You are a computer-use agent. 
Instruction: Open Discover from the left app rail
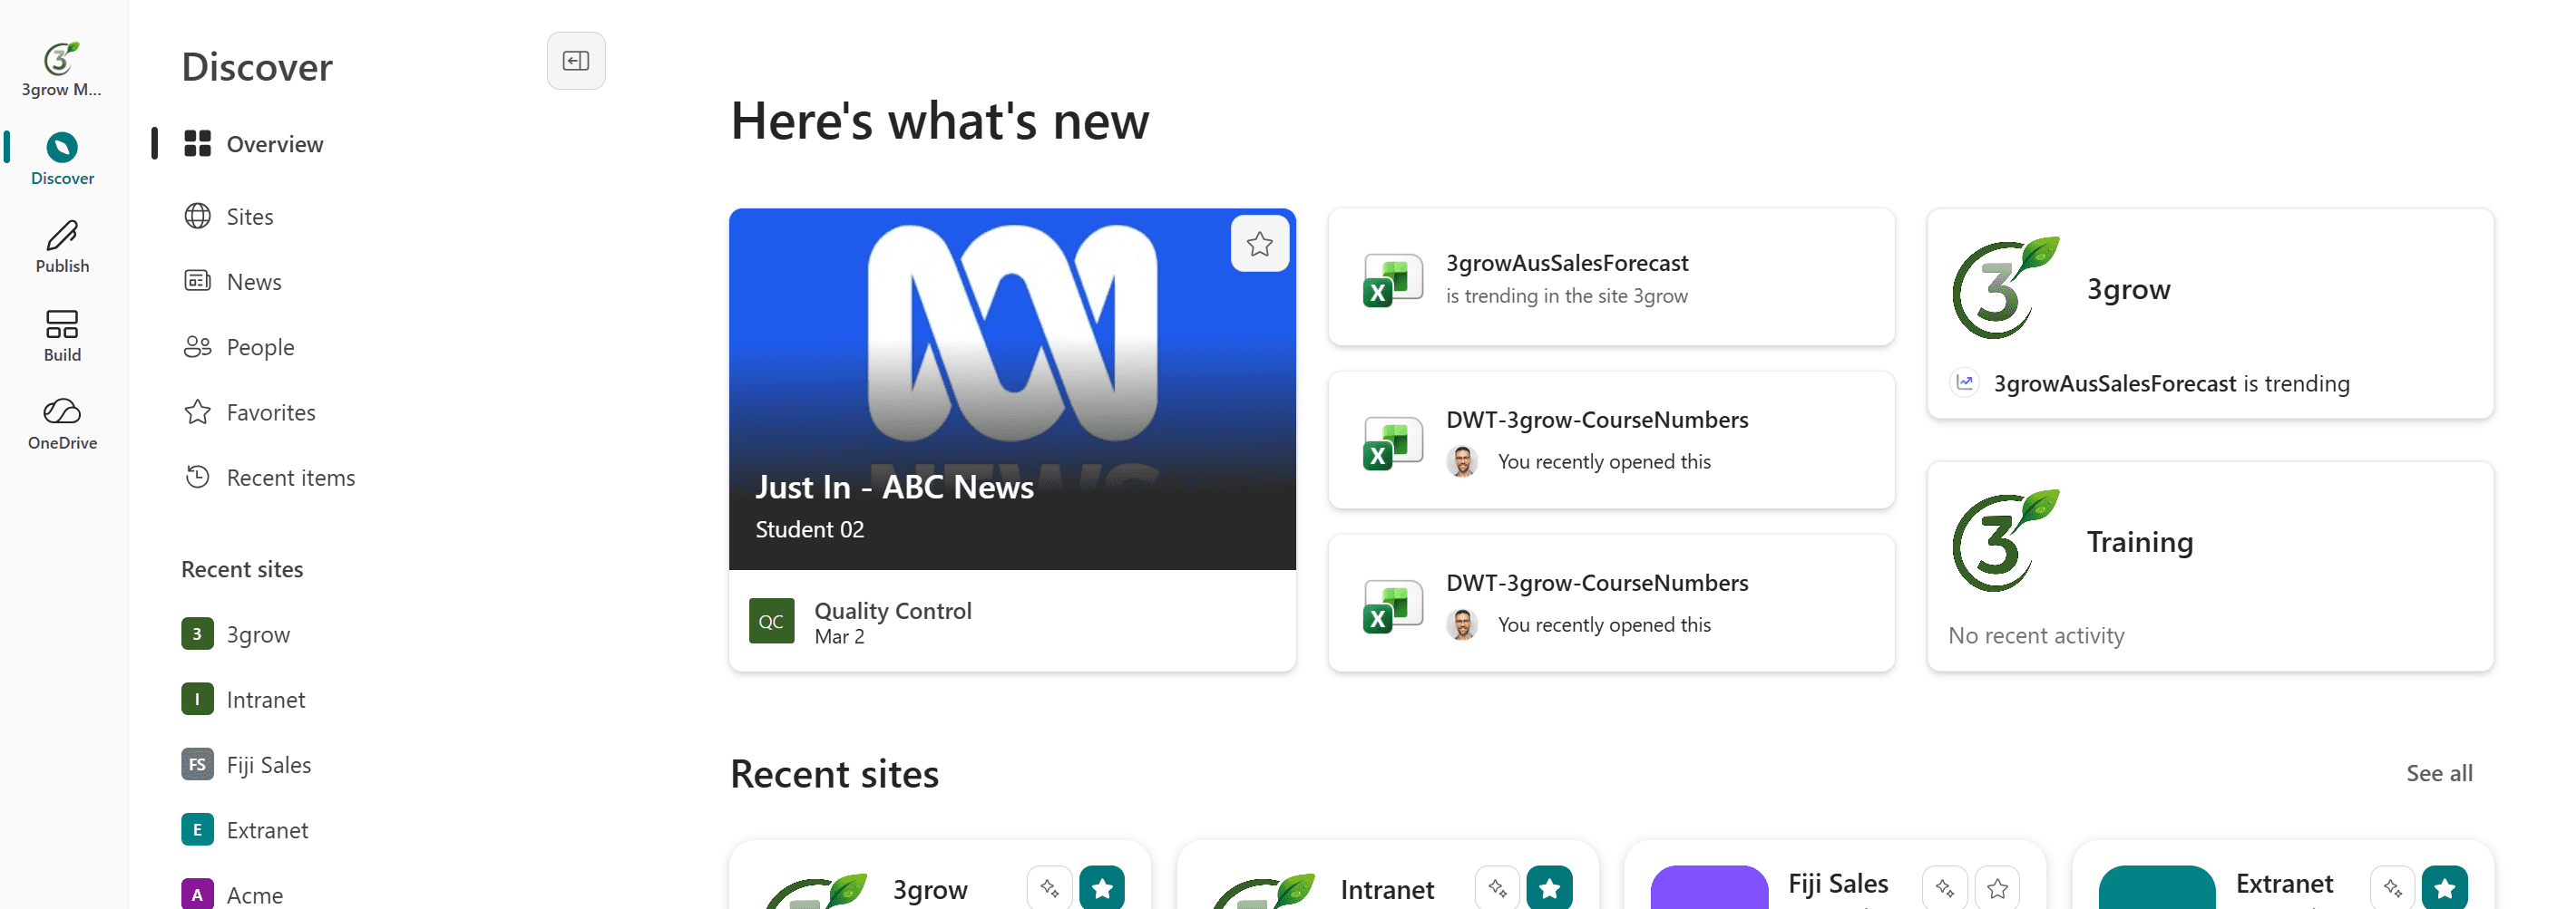pos(62,158)
